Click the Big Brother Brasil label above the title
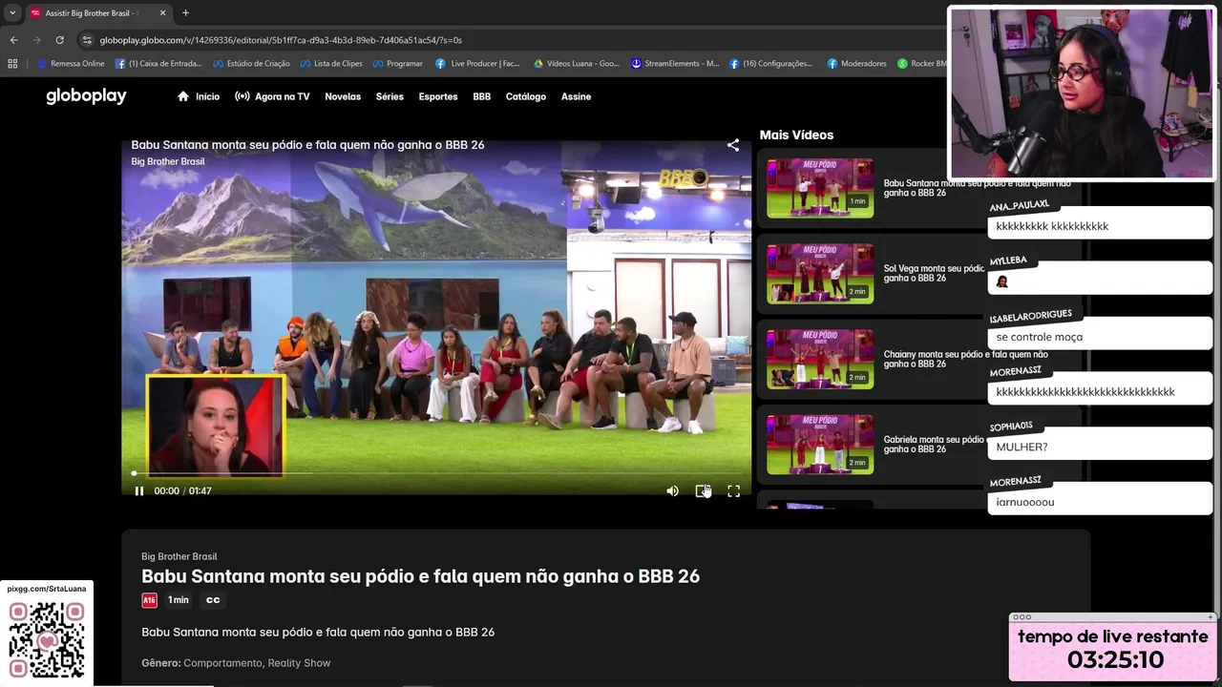The image size is (1222, 687). click(x=179, y=556)
